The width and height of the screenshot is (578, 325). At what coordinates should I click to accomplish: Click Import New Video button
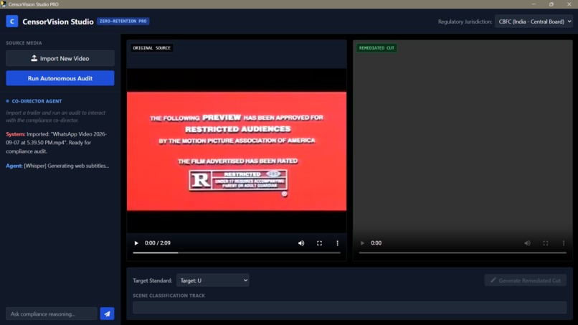click(60, 58)
